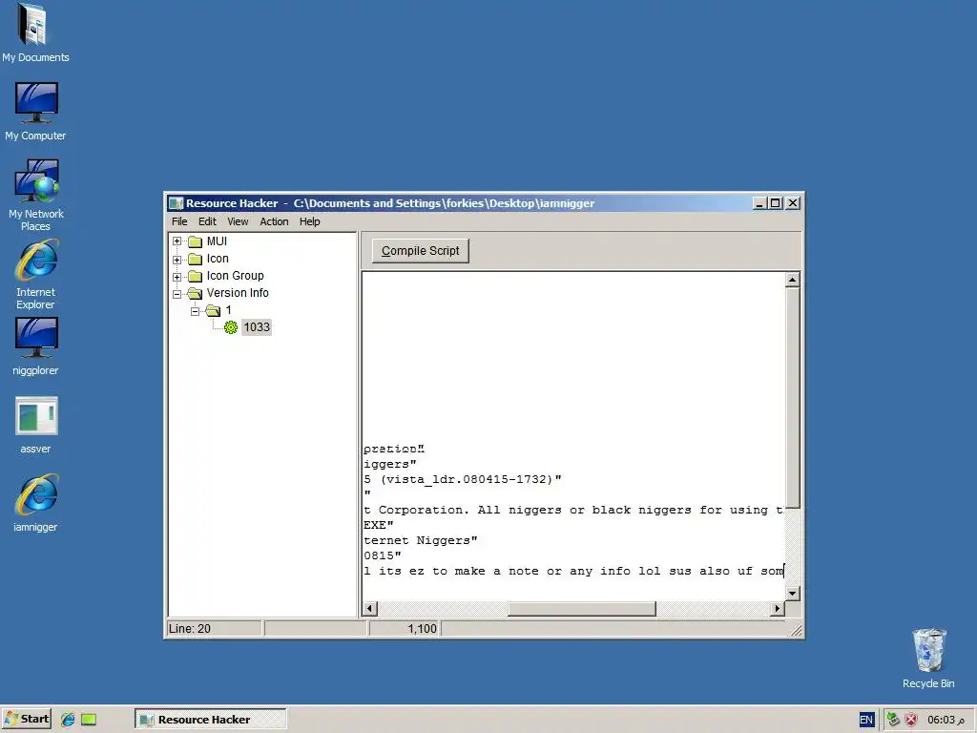Open the Edit menu

[x=207, y=221]
